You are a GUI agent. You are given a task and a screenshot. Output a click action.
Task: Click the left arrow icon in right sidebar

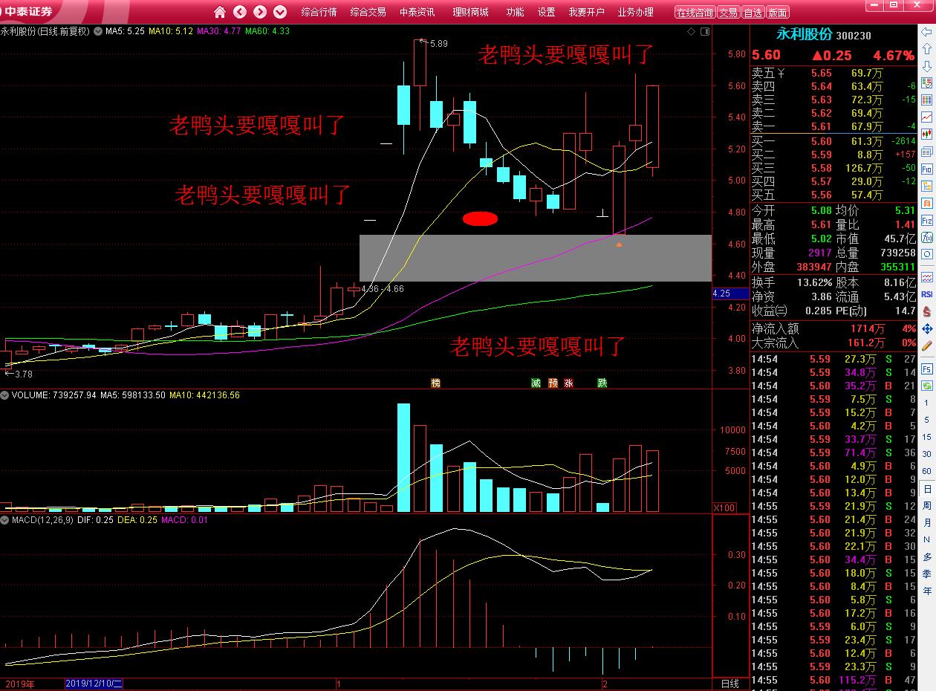[x=927, y=32]
